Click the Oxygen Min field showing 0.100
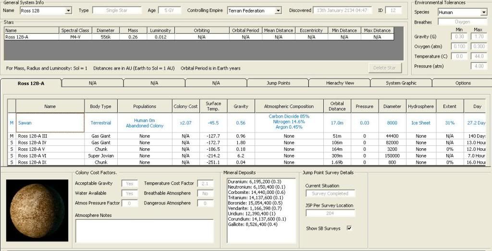The image size is (492, 251). click(x=459, y=47)
